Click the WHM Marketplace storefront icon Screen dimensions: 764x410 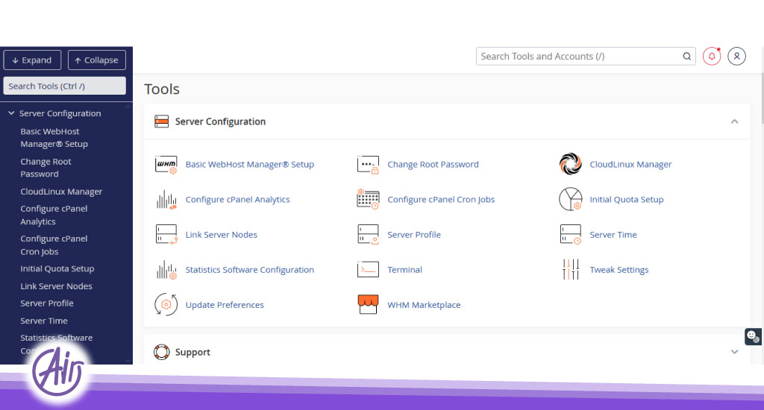tap(368, 304)
